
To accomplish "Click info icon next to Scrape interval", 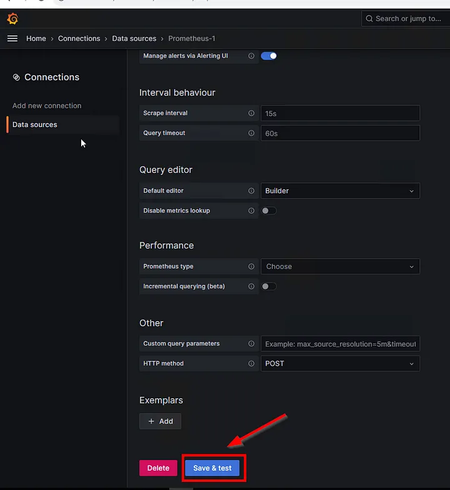I will click(251, 113).
